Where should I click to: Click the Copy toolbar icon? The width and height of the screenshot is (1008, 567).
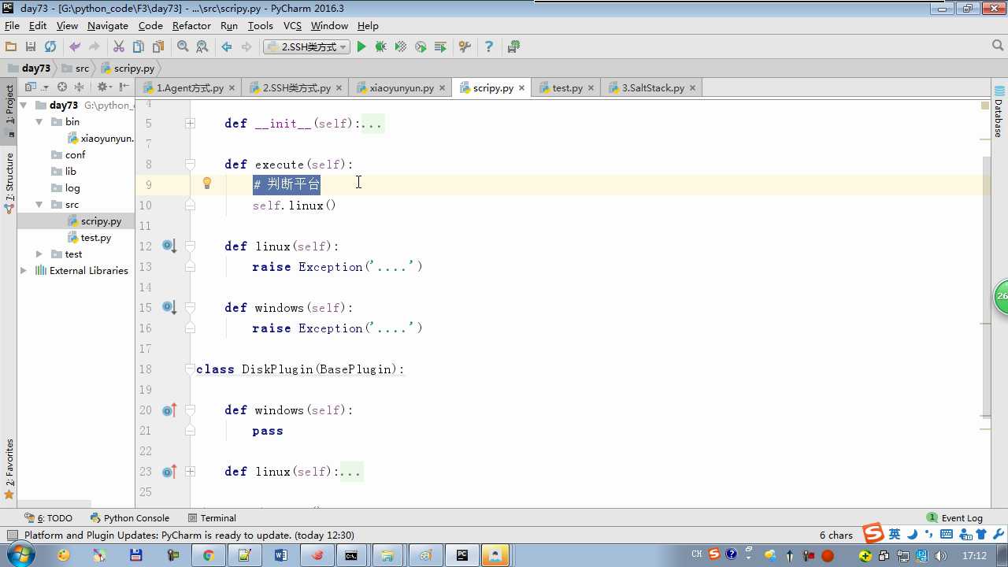[139, 47]
